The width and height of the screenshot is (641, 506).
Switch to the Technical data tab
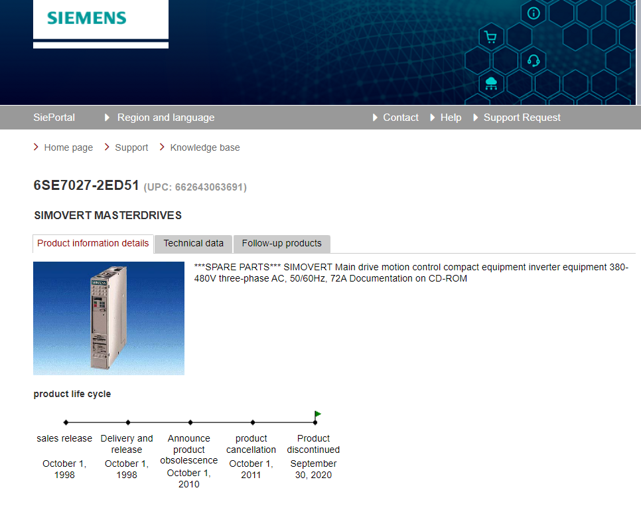[x=193, y=244]
